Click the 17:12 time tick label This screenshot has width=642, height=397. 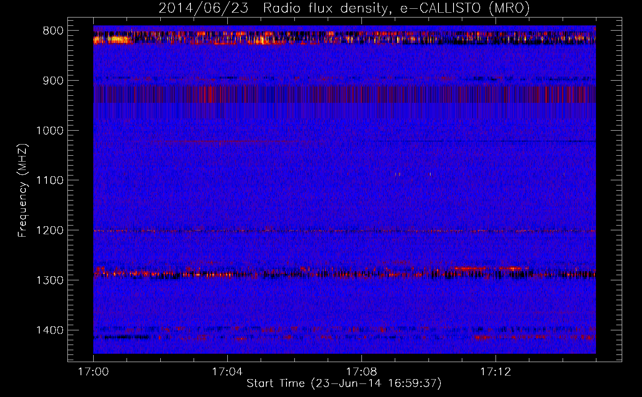[x=496, y=372]
